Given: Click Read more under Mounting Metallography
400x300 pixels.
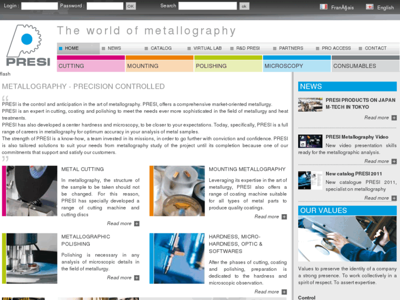Looking at the screenshot, I should tap(267, 217).
